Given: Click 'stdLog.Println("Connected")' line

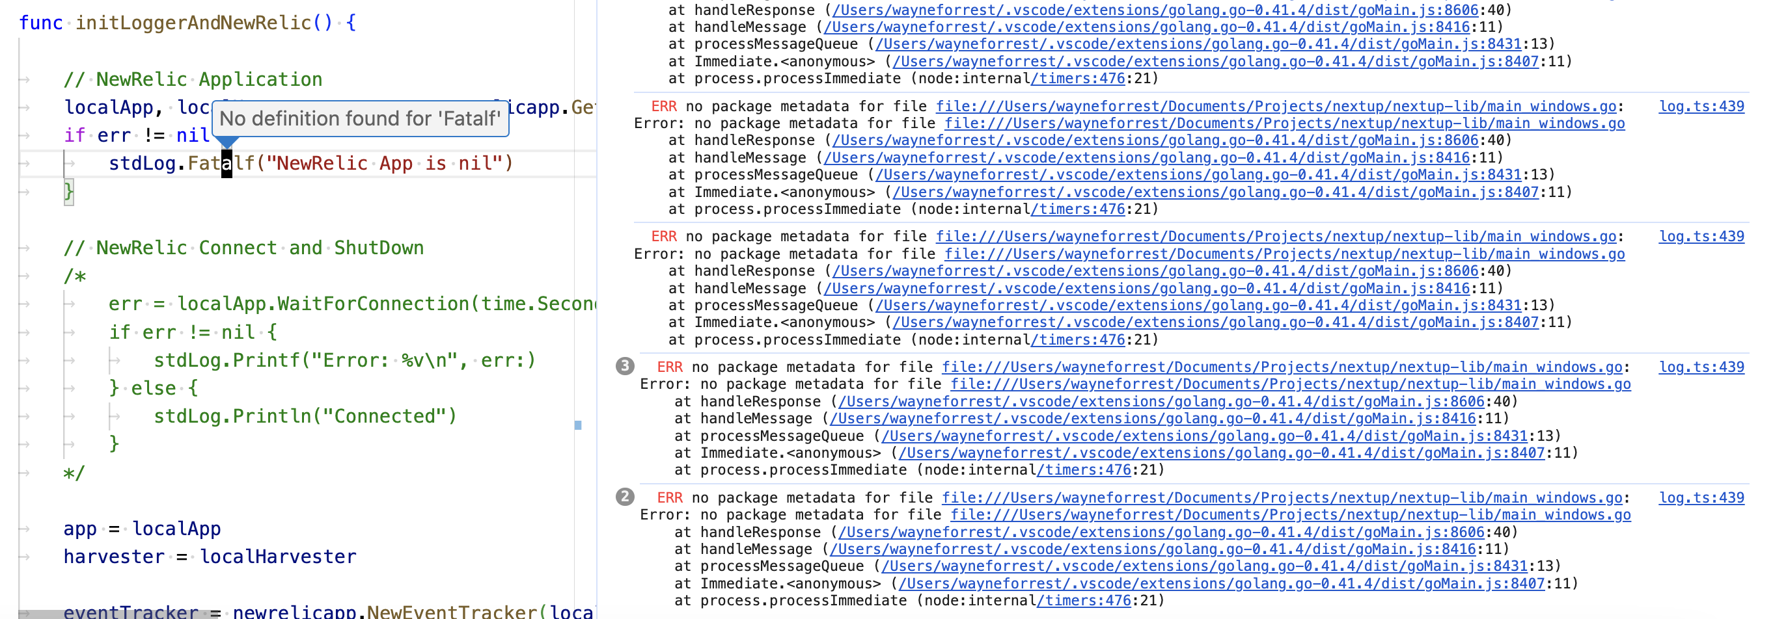Looking at the screenshot, I should pos(305,416).
